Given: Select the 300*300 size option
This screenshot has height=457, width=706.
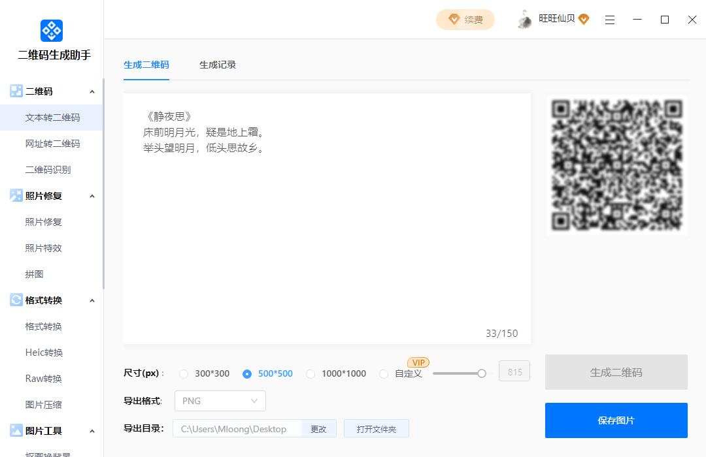Looking at the screenshot, I should pos(183,374).
